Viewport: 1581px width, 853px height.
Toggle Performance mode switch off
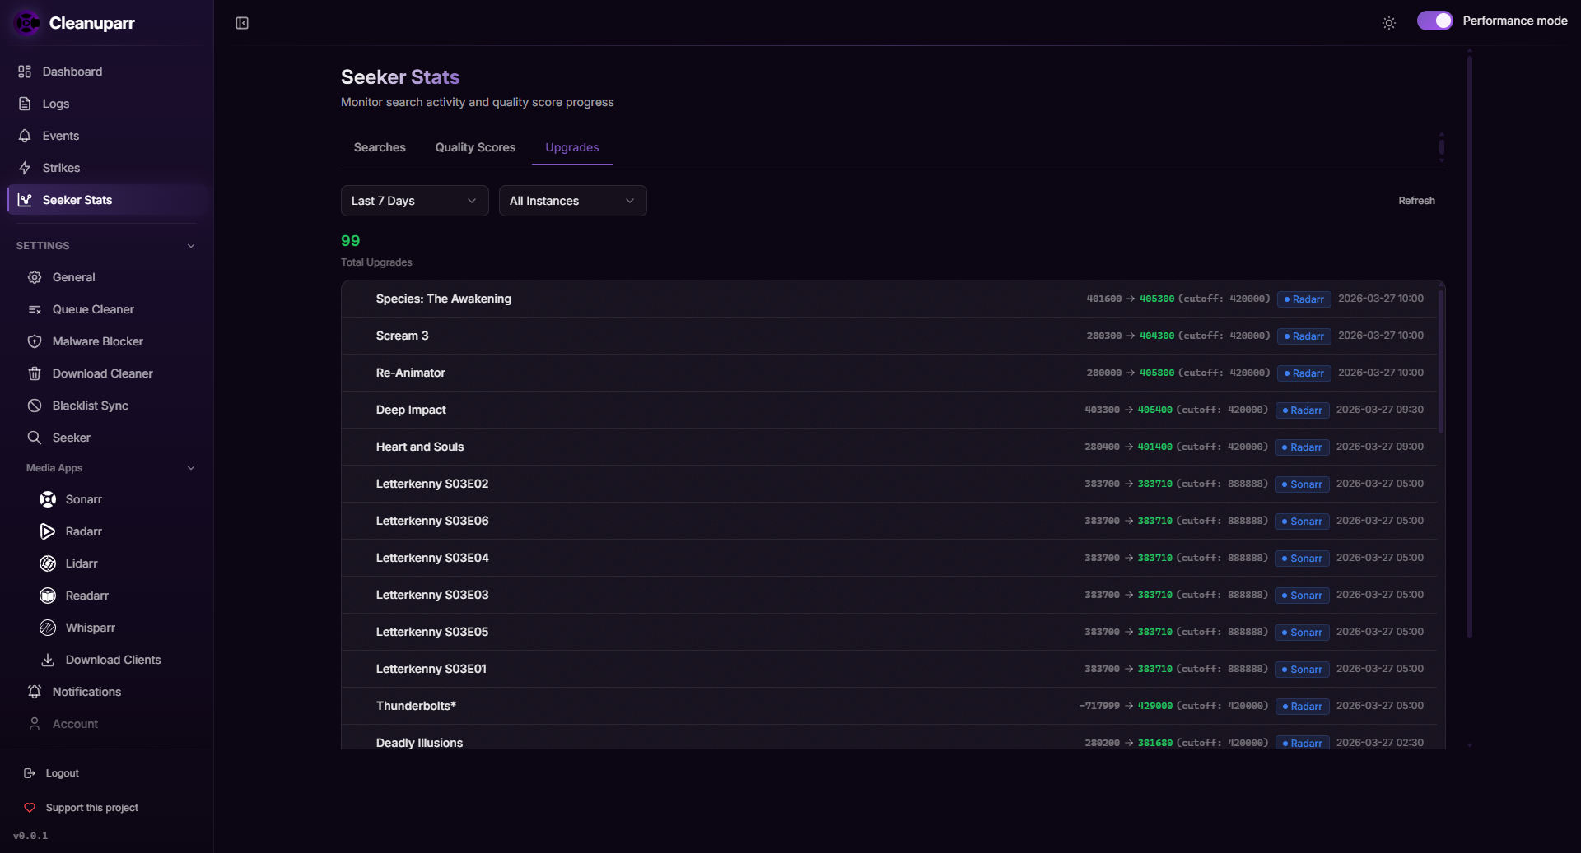(1434, 21)
